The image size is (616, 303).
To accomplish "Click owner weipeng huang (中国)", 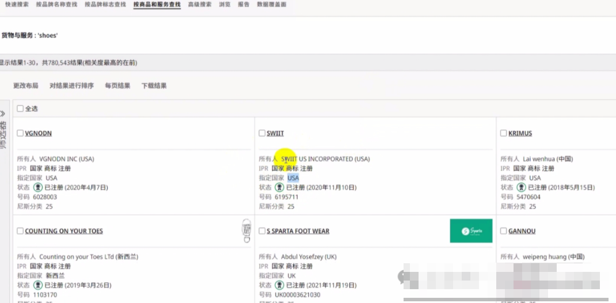I will point(553,256).
